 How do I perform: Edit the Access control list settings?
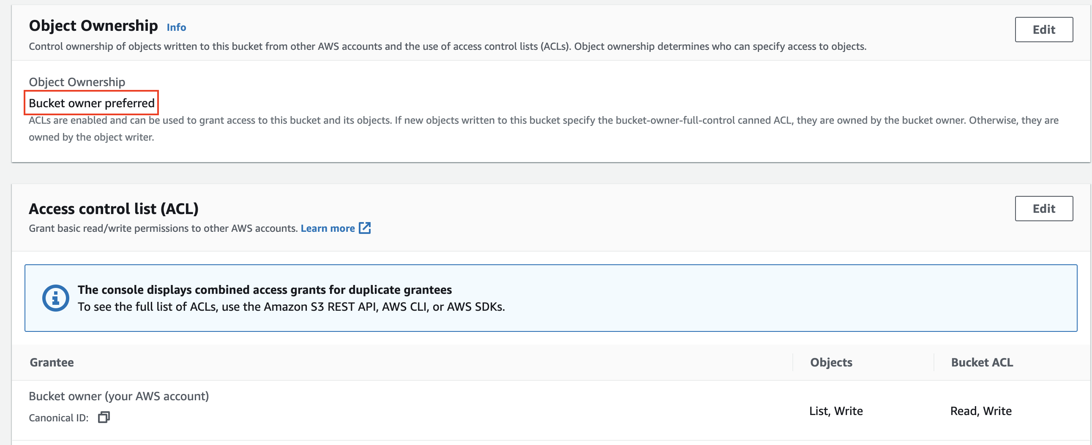pos(1043,209)
